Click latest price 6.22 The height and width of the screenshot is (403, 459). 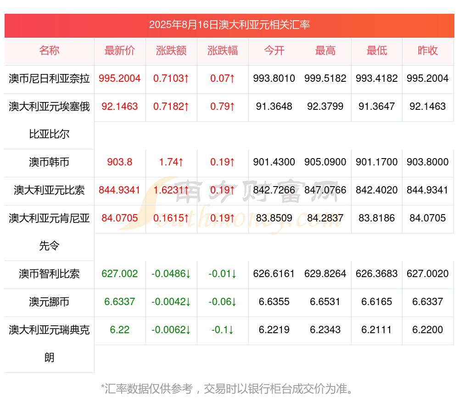[120, 329]
